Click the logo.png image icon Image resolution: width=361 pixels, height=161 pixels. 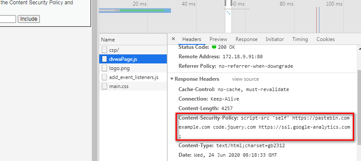pos(104,68)
